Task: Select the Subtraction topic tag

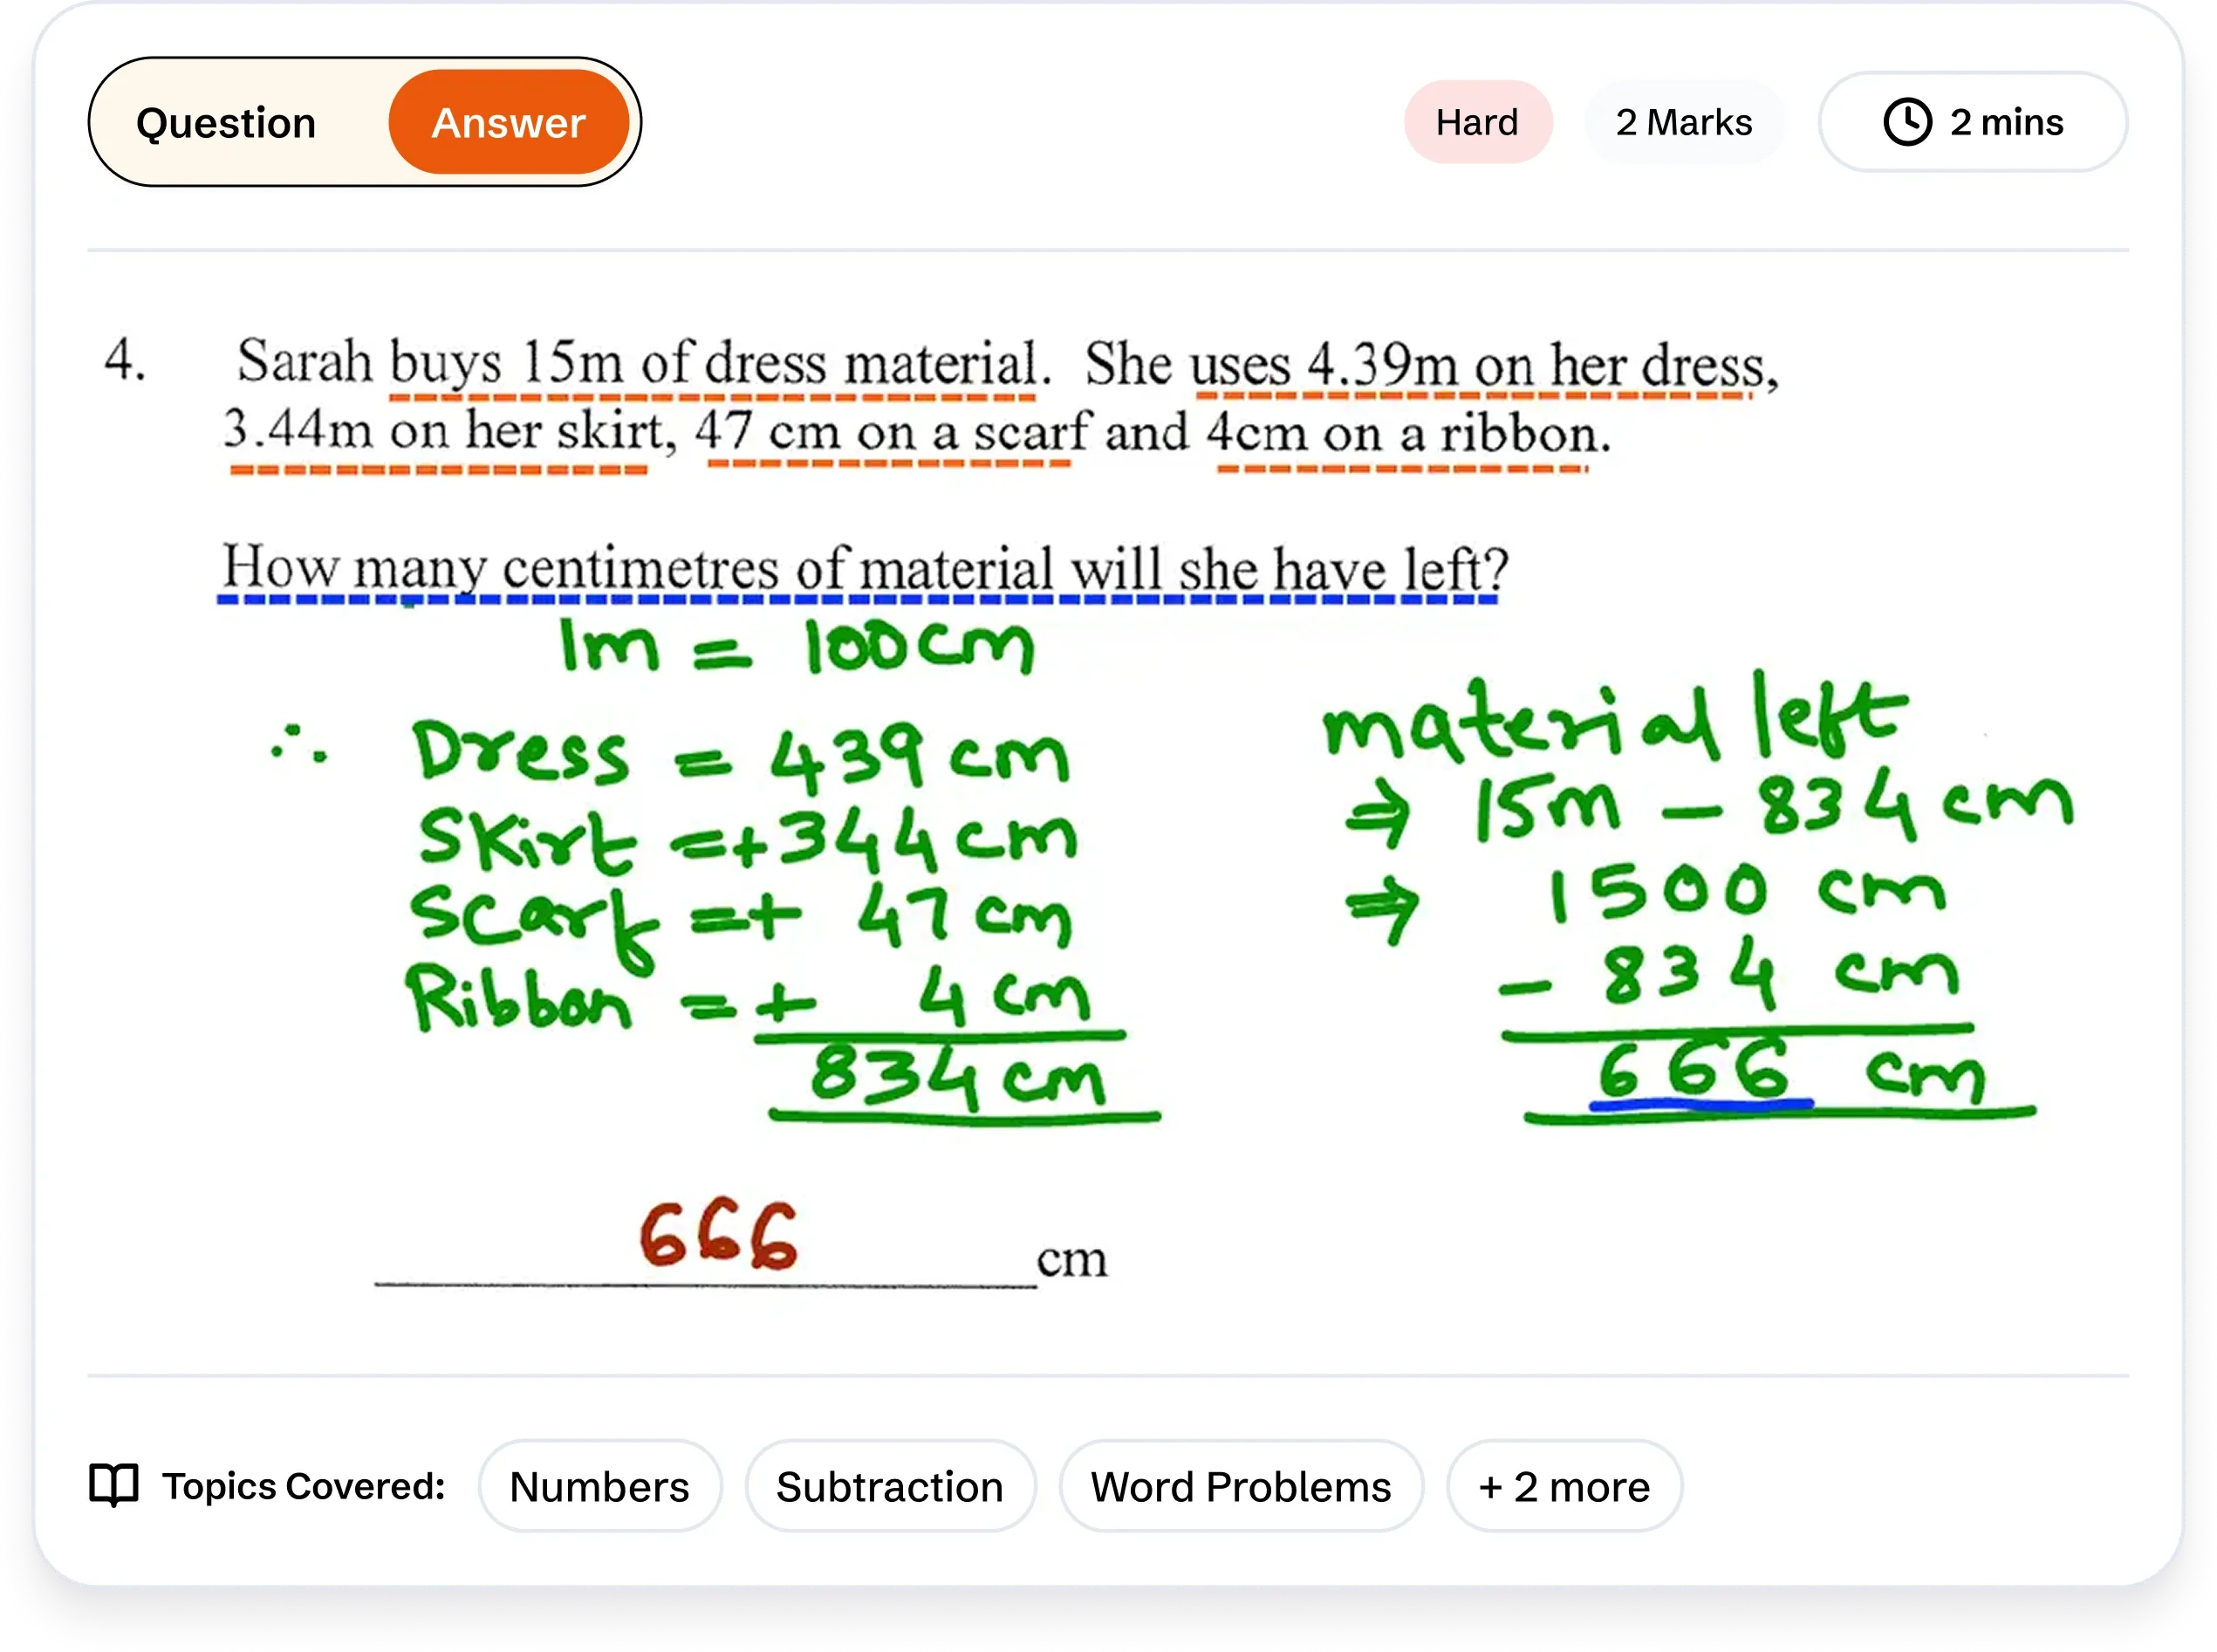Action: [x=890, y=1487]
